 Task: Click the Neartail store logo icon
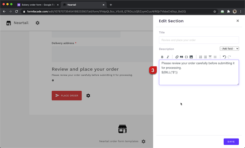tap(9, 23)
